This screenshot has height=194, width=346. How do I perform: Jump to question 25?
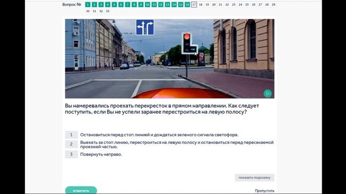click(x=247, y=5)
